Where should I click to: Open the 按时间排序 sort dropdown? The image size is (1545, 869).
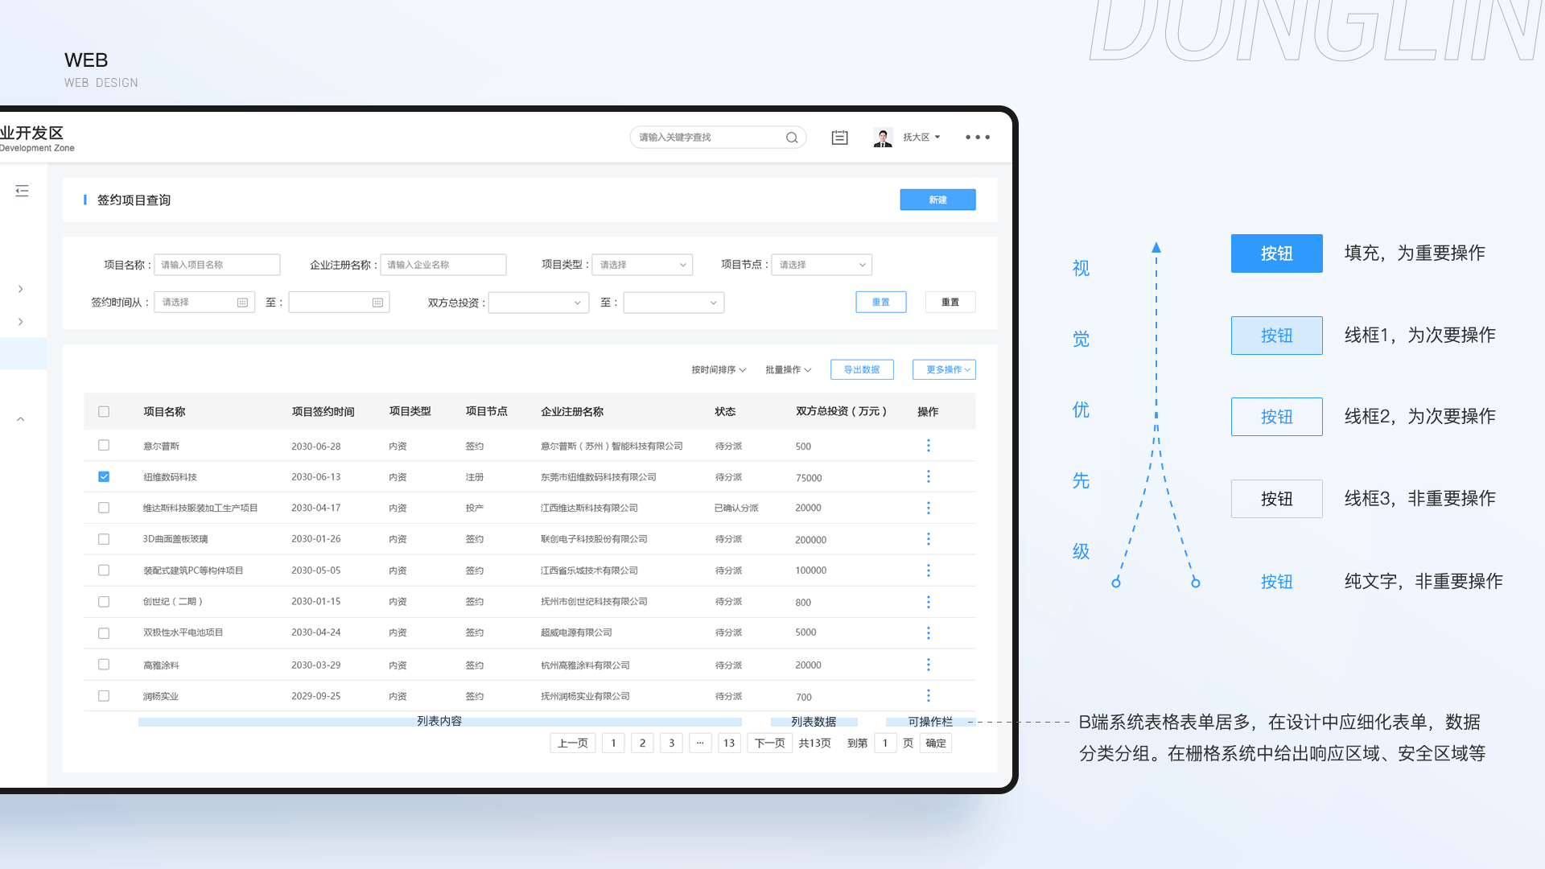(719, 370)
